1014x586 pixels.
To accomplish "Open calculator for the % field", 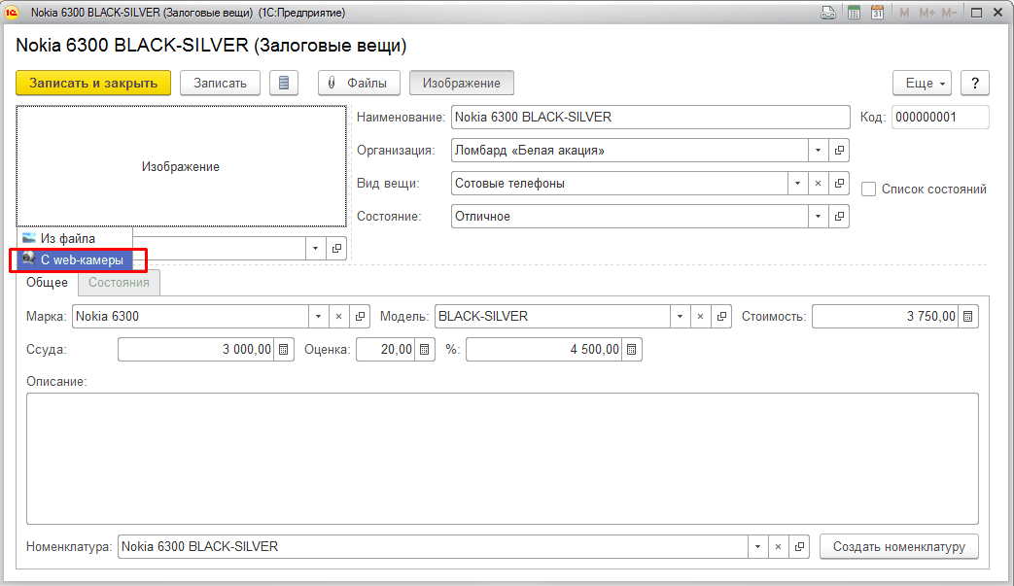I will (632, 349).
